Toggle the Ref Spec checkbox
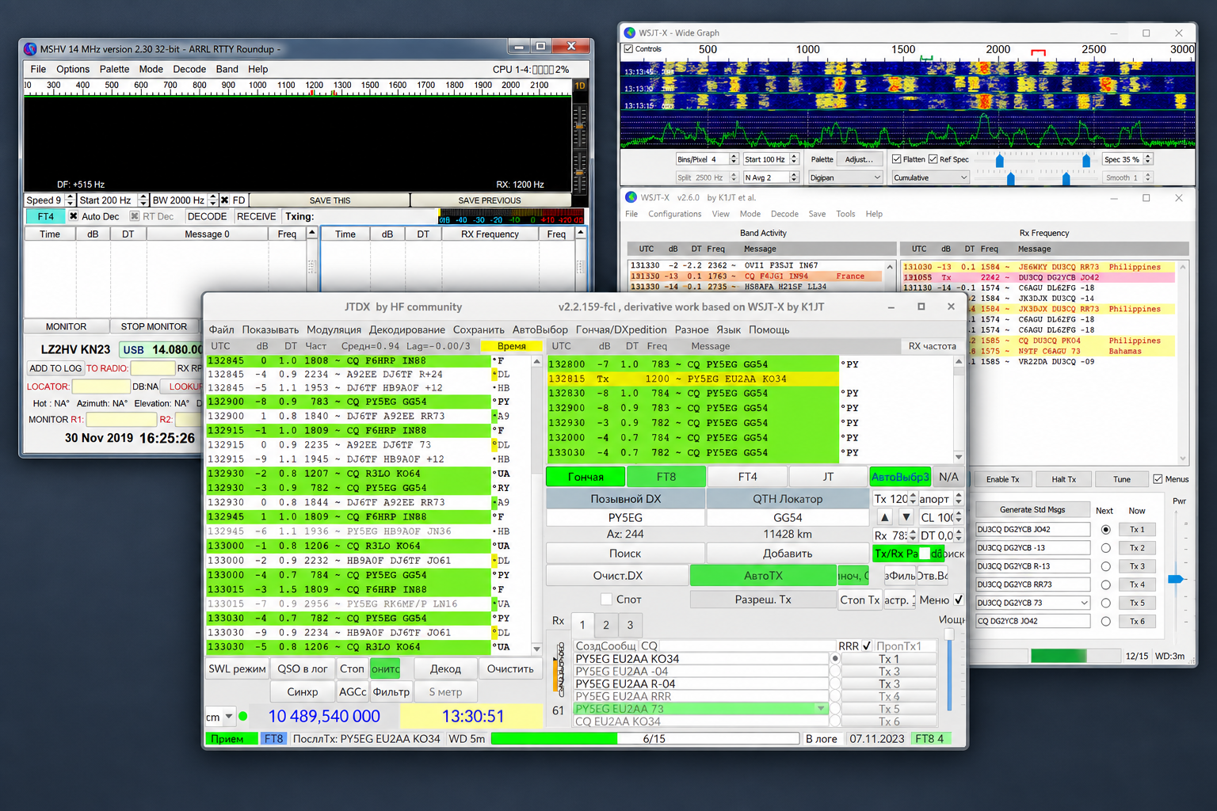The image size is (1217, 811). click(x=933, y=159)
